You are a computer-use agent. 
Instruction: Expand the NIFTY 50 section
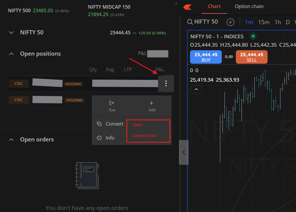click(11, 33)
